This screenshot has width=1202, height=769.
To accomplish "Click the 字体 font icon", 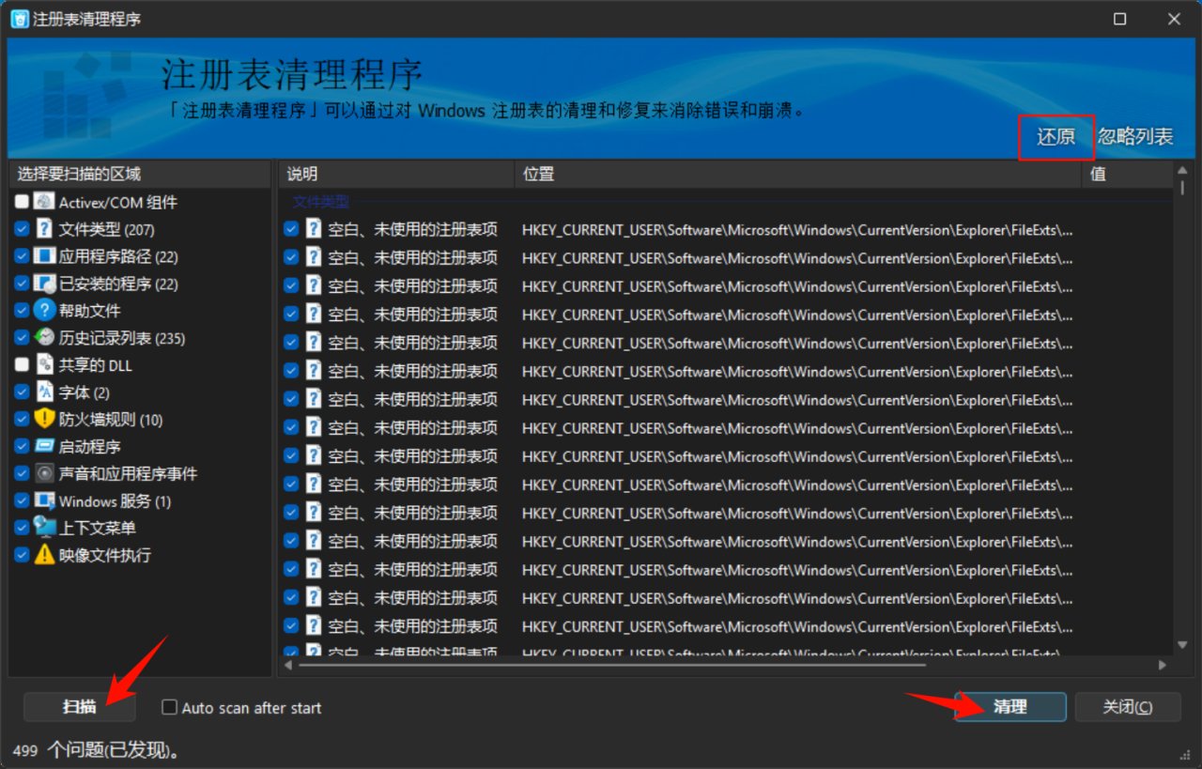I will click(x=44, y=392).
